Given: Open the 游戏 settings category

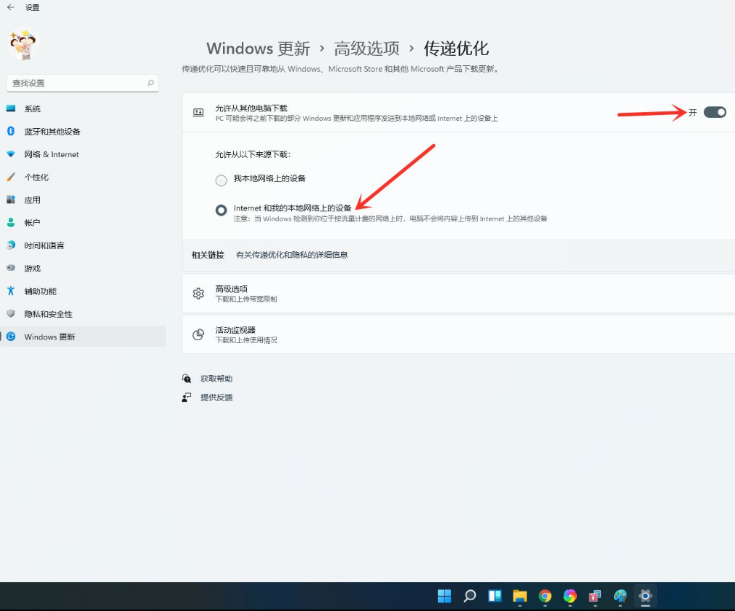Looking at the screenshot, I should [x=33, y=269].
